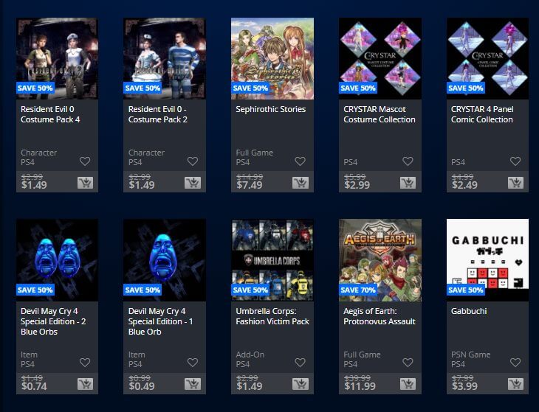This screenshot has width=539, height=412.
Task: Toggle wishlist heart for Gabbuchi
Action: pos(515,363)
